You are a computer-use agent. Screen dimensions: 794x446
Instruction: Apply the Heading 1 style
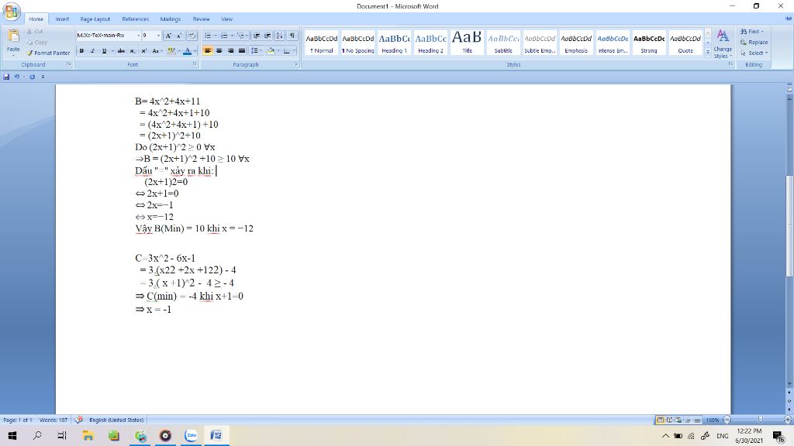pyautogui.click(x=395, y=43)
